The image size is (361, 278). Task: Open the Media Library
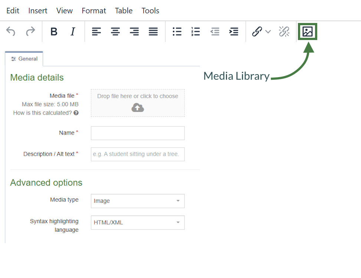click(307, 32)
